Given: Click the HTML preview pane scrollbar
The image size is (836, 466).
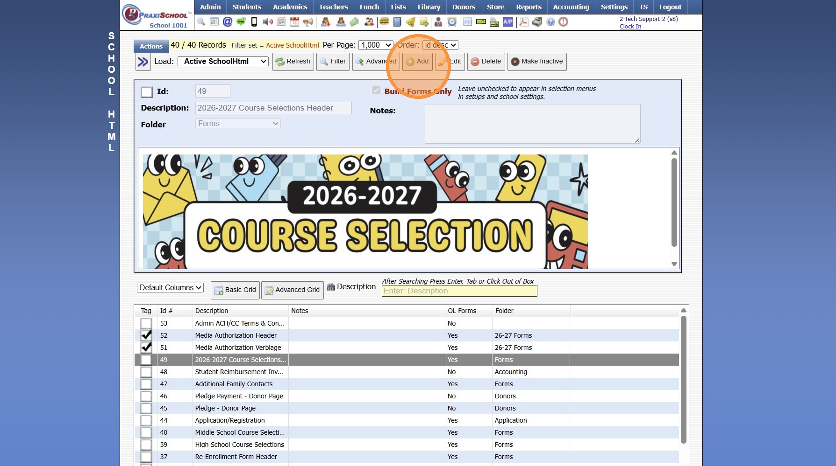Looking at the screenshot, I should (674, 203).
